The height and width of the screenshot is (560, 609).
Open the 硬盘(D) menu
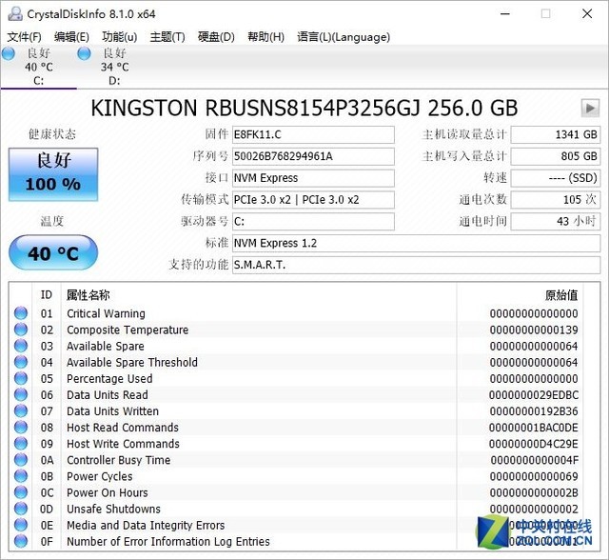[216, 37]
